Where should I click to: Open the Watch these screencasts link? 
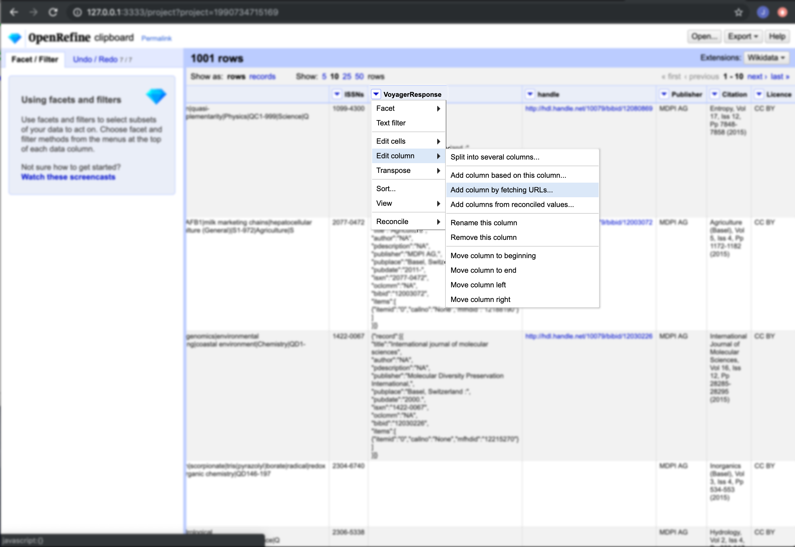pyautogui.click(x=68, y=177)
